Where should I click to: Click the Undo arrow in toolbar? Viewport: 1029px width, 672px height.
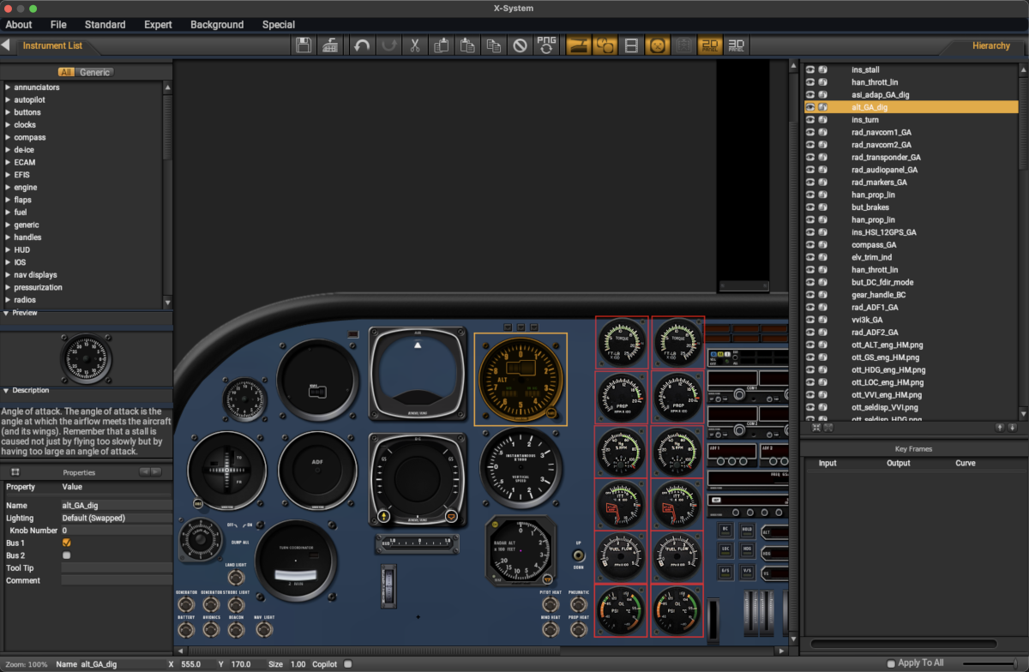(362, 45)
